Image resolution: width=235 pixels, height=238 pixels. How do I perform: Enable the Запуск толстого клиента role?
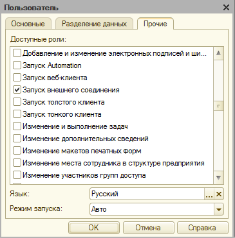coord(17,102)
